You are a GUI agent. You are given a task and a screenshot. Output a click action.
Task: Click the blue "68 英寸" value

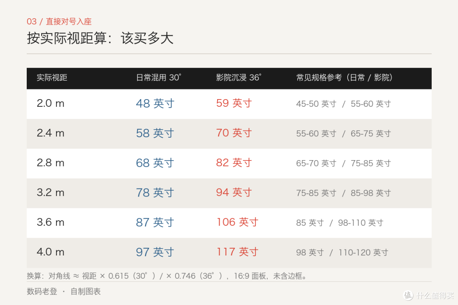coord(155,163)
